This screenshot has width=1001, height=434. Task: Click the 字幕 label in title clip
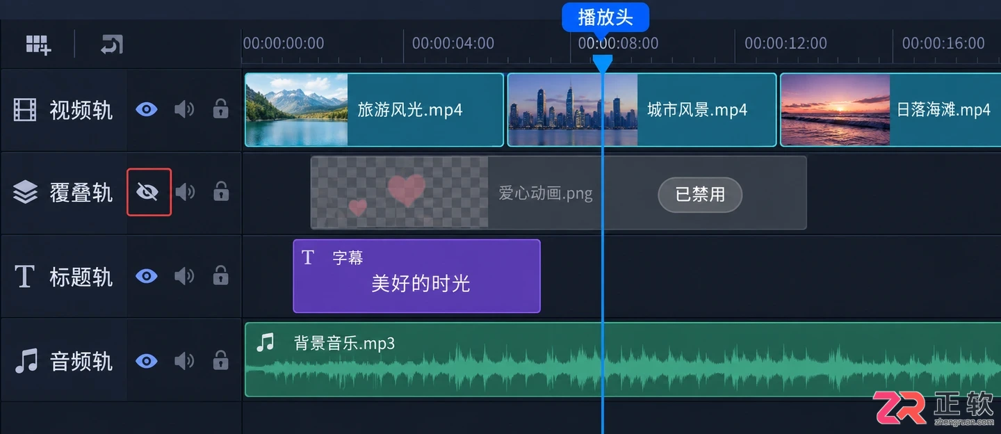pyautogui.click(x=348, y=258)
